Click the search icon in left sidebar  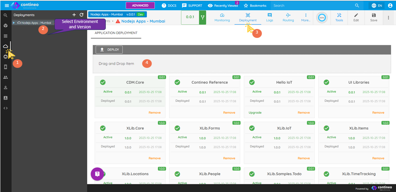click(5, 15)
